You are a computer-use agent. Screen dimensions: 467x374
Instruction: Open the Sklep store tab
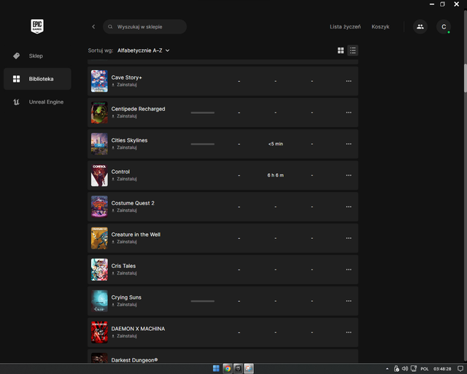pos(37,56)
